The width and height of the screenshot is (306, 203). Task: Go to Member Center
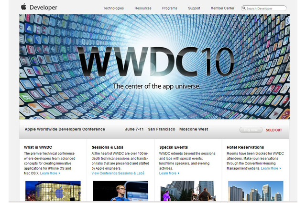(222, 8)
